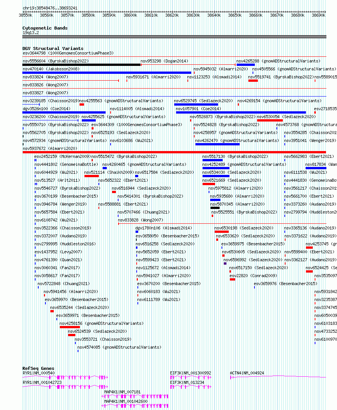Open variant label nsv4255625 (gnomADStructuralVariants)
This screenshot has height=410, width=337.
124,117
